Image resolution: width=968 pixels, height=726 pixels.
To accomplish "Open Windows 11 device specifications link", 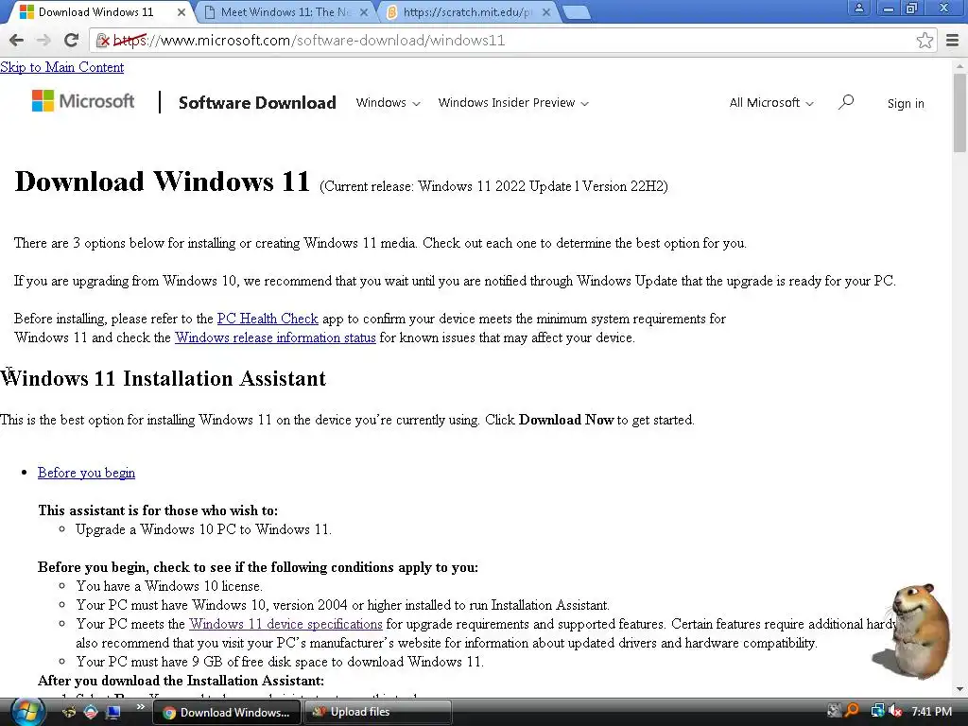I will coord(285,624).
